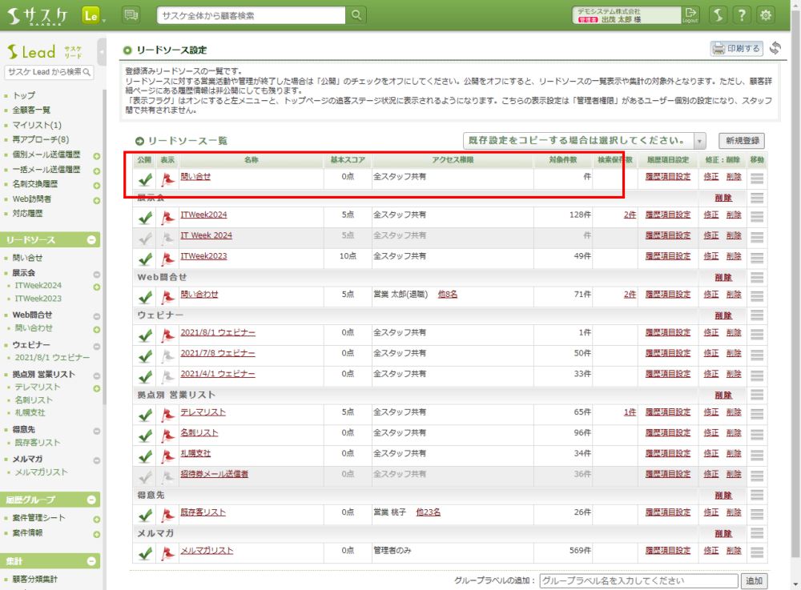Toggle the 表示 flag for 2021/7/8 ウェビナー

[x=167, y=354]
